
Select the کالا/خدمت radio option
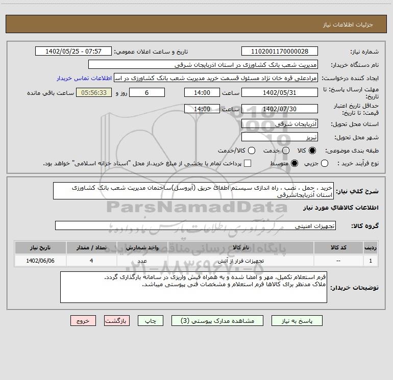point(252,150)
